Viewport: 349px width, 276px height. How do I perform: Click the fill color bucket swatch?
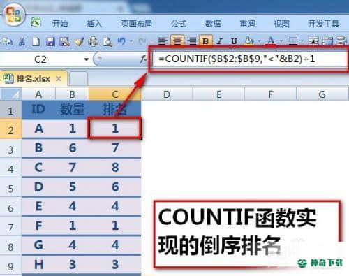tap(249, 41)
